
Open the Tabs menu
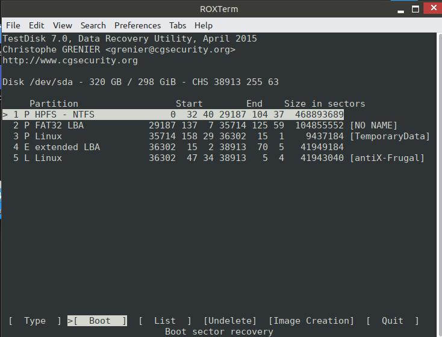(x=178, y=25)
